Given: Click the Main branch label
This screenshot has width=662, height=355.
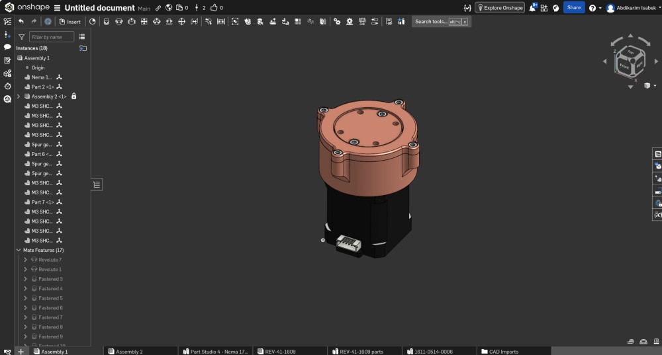Looking at the screenshot, I should pos(144,9).
